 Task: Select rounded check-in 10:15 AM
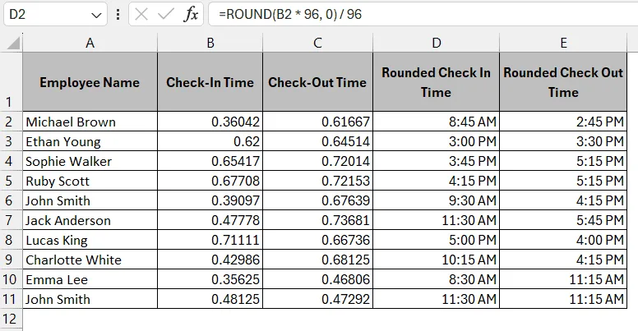(436, 260)
